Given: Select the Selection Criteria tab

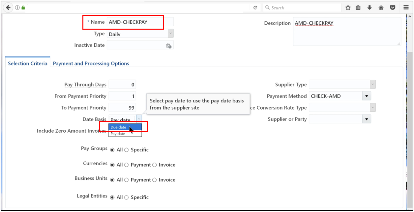Looking at the screenshot, I should point(27,64).
